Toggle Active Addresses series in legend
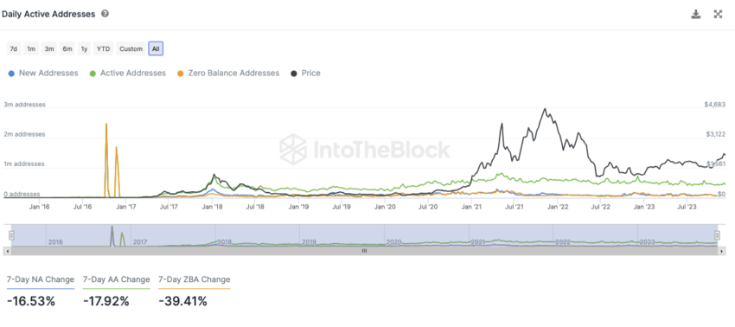 tap(128, 74)
